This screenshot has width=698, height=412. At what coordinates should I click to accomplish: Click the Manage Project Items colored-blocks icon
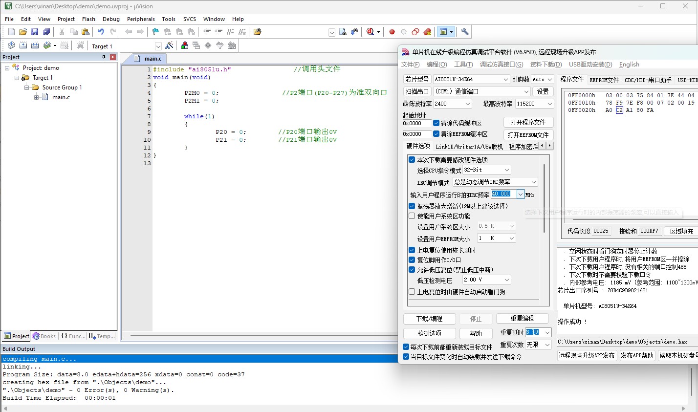click(x=185, y=45)
